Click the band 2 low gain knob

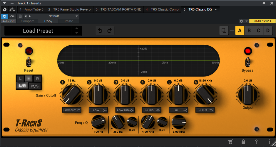point(98,95)
